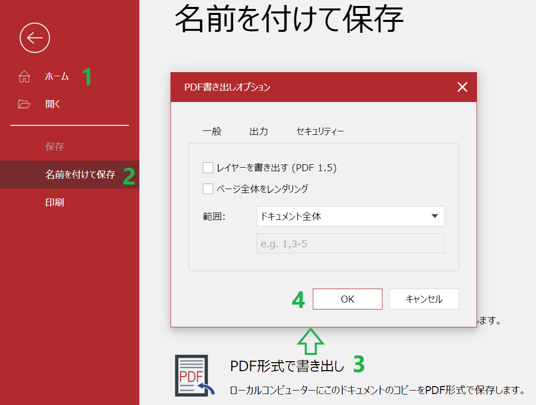The height and width of the screenshot is (405, 536).
Task: Click the page range field e.g. 1,3-5
Action: pos(350,243)
